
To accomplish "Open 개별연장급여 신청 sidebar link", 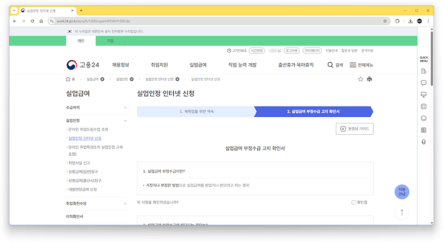I will click(x=82, y=190).
